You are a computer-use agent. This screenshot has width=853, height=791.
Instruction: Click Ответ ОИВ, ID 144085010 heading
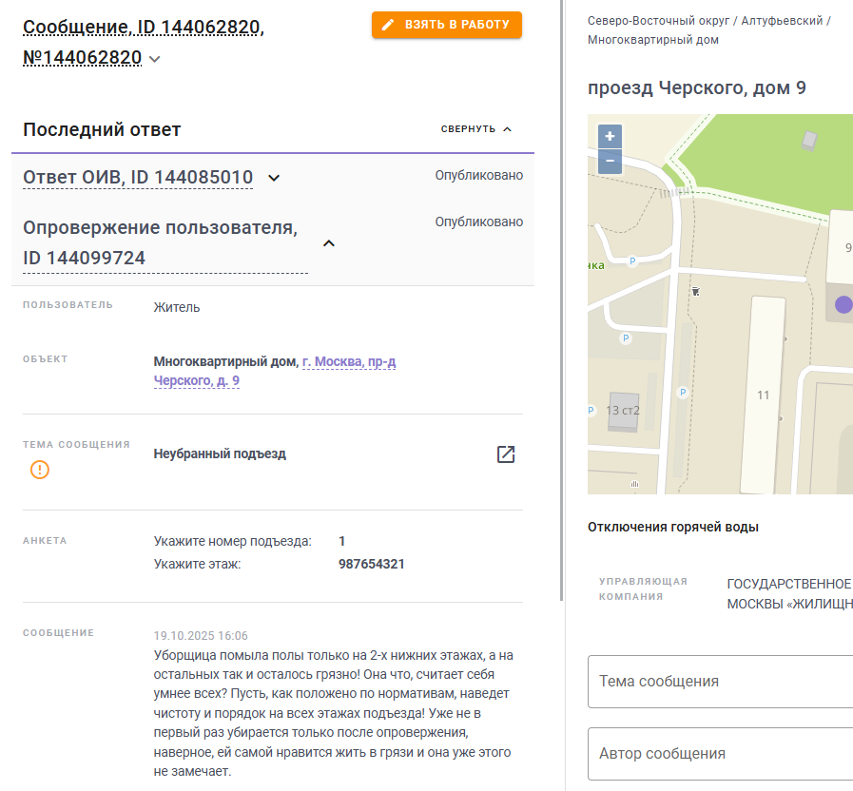point(138,178)
